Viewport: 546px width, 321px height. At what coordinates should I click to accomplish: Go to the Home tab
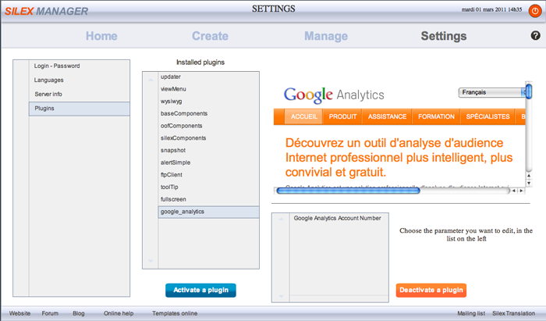(101, 36)
